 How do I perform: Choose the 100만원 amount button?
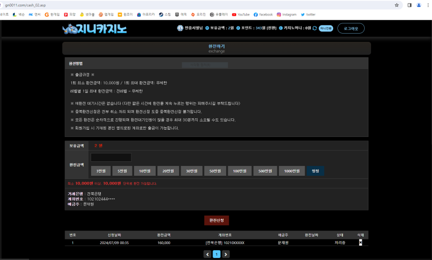point(239,171)
